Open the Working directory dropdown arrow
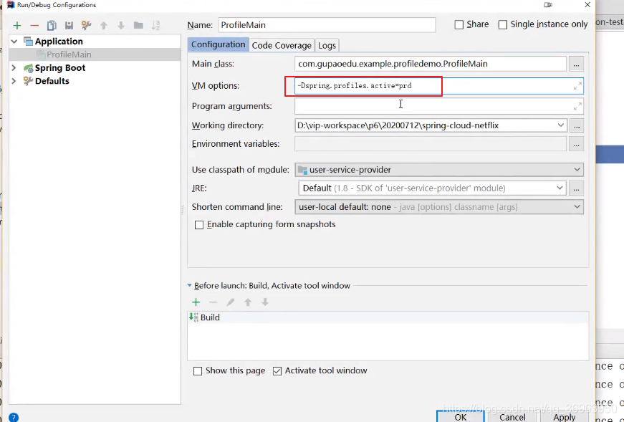 pyautogui.click(x=560, y=125)
